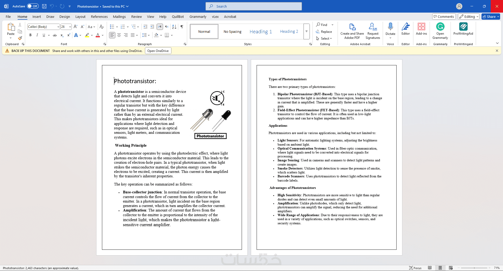Open the Add-ins store icon
Screen dimensions: 503x271
click(x=421, y=29)
